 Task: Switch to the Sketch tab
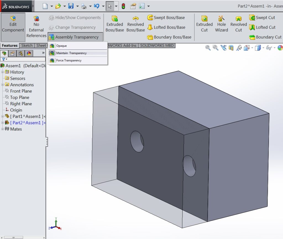coord(27,45)
